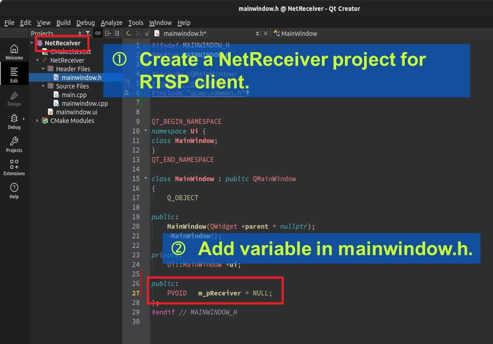This screenshot has width=493, height=344.
Task: Click 'PVOID' on line 27
Action: [177, 293]
